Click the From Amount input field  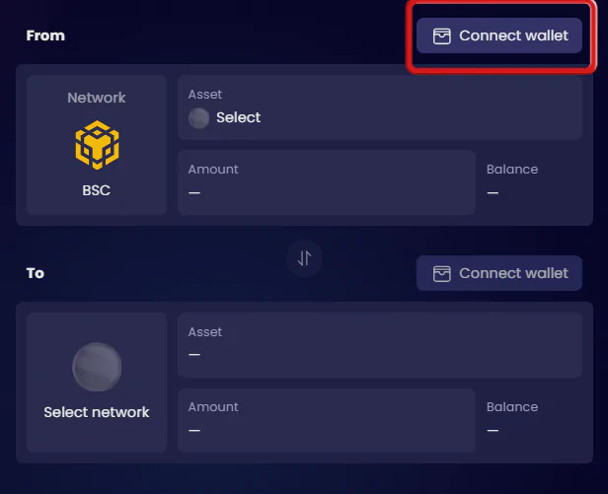click(x=327, y=182)
